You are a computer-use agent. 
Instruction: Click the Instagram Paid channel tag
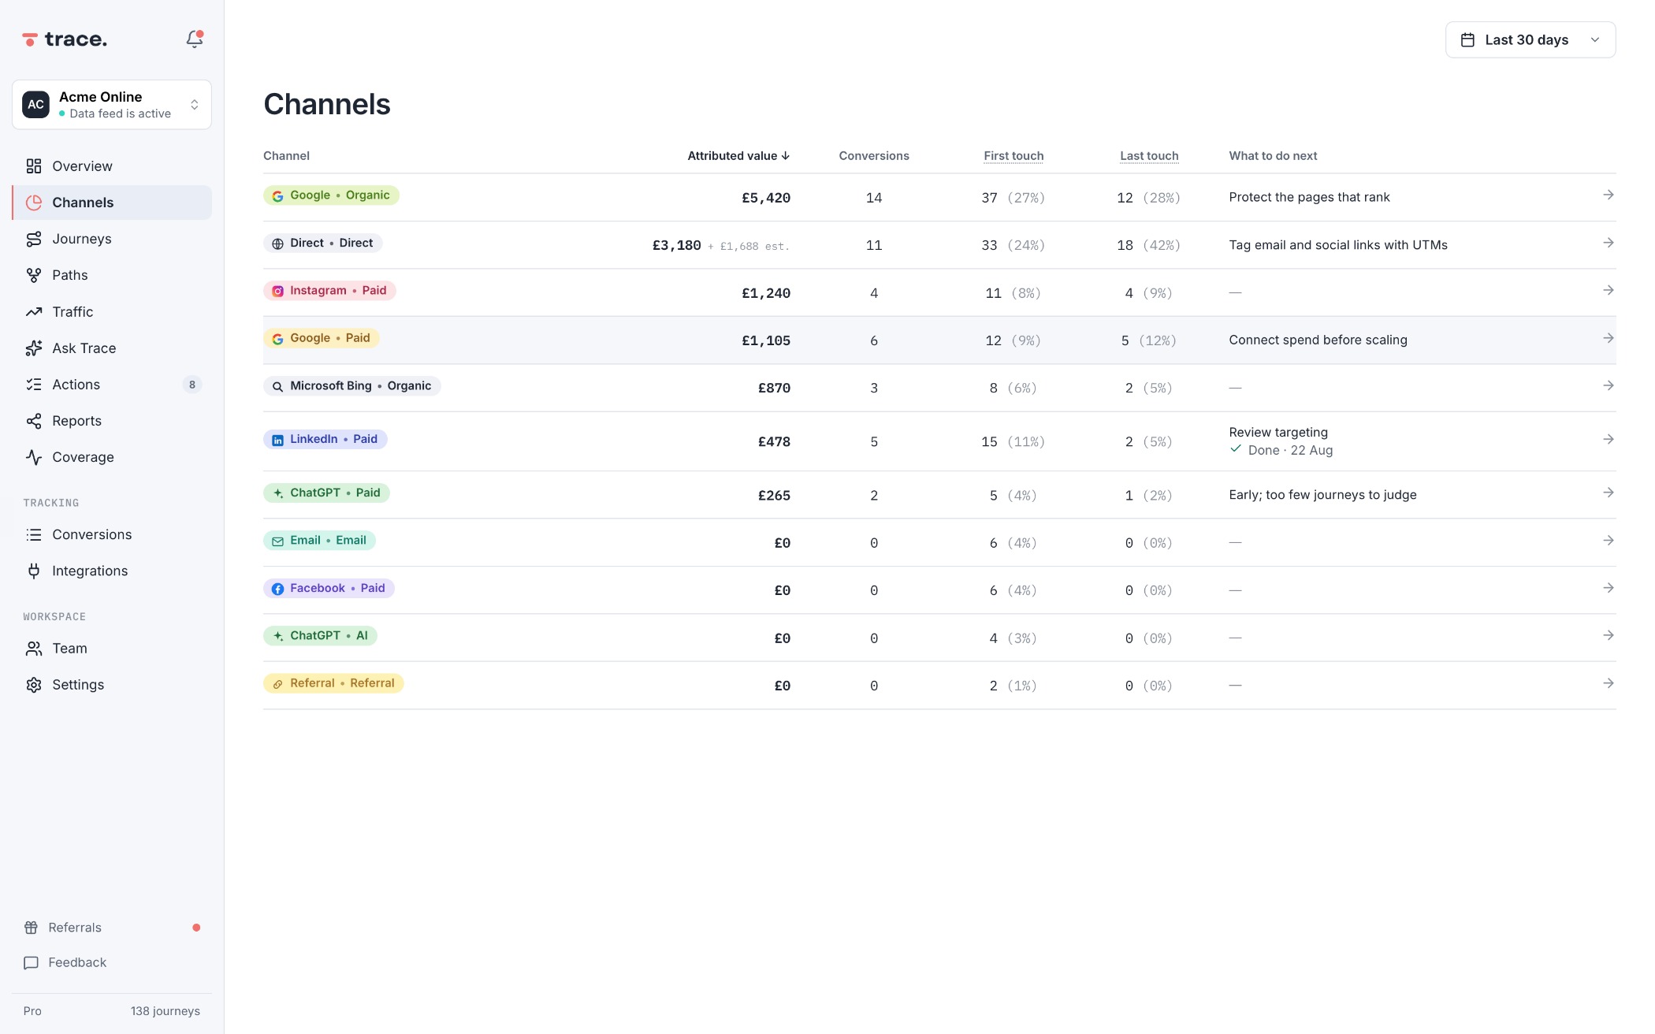[x=329, y=291]
